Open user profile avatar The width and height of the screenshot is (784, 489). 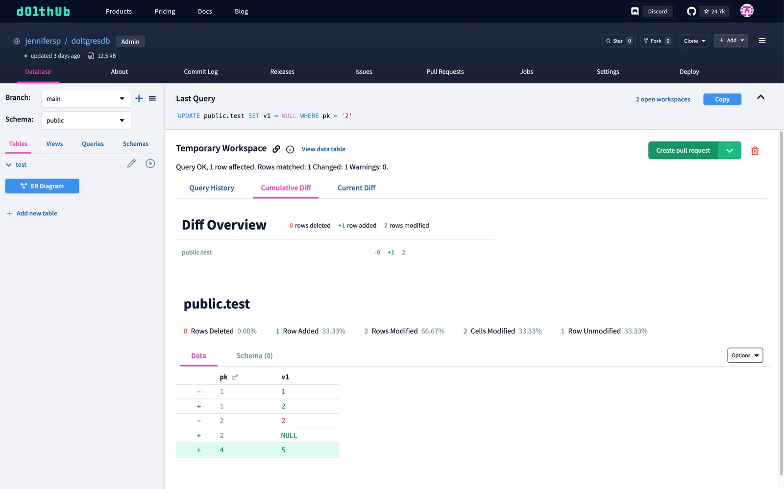(747, 11)
